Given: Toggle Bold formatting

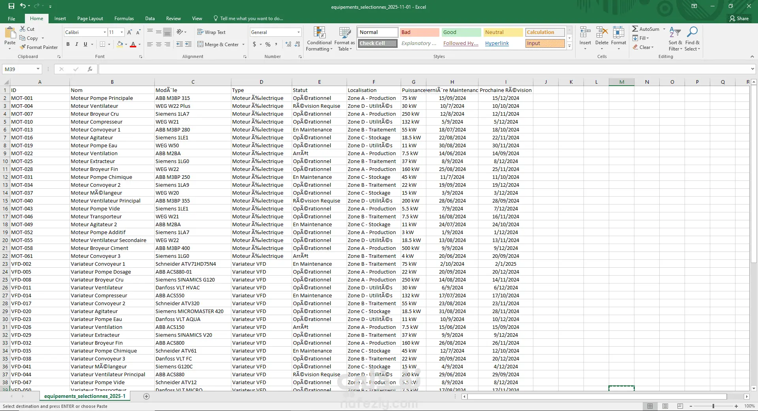Looking at the screenshot, I should (68, 44).
